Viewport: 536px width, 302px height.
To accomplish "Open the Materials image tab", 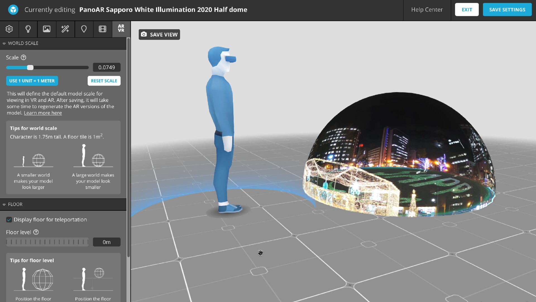I will click(x=47, y=29).
